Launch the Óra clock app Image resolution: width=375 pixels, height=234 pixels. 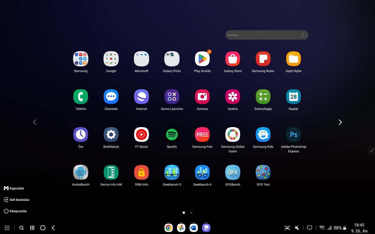pyautogui.click(x=81, y=135)
